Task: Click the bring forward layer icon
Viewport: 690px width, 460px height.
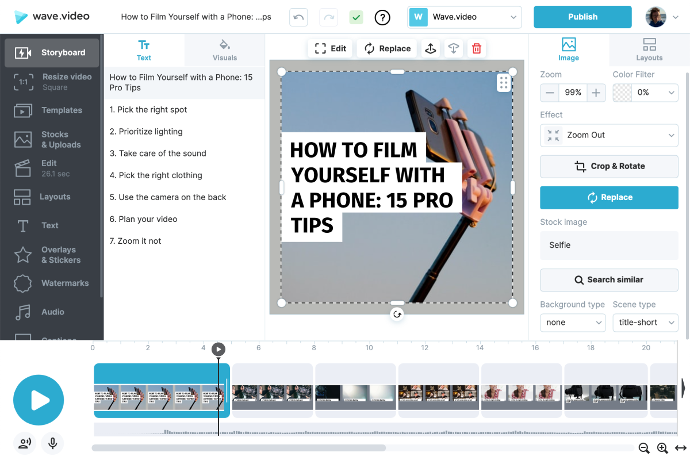Action: pyautogui.click(x=430, y=48)
